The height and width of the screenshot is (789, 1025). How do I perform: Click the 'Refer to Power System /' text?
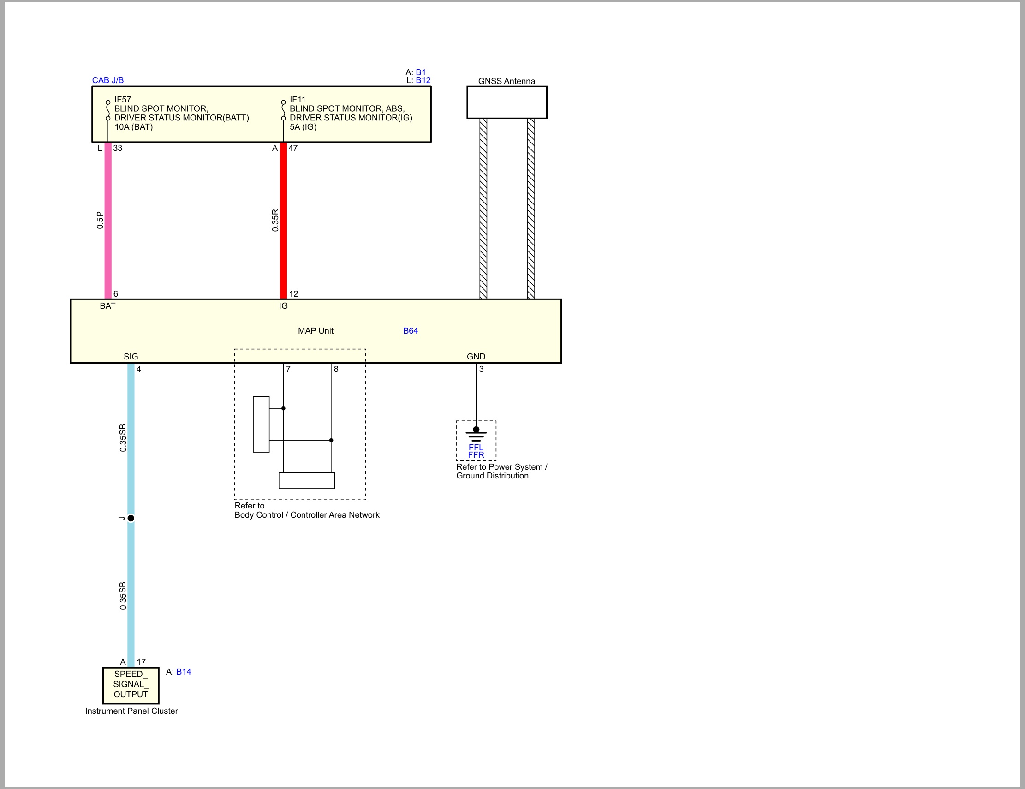tap(502, 467)
